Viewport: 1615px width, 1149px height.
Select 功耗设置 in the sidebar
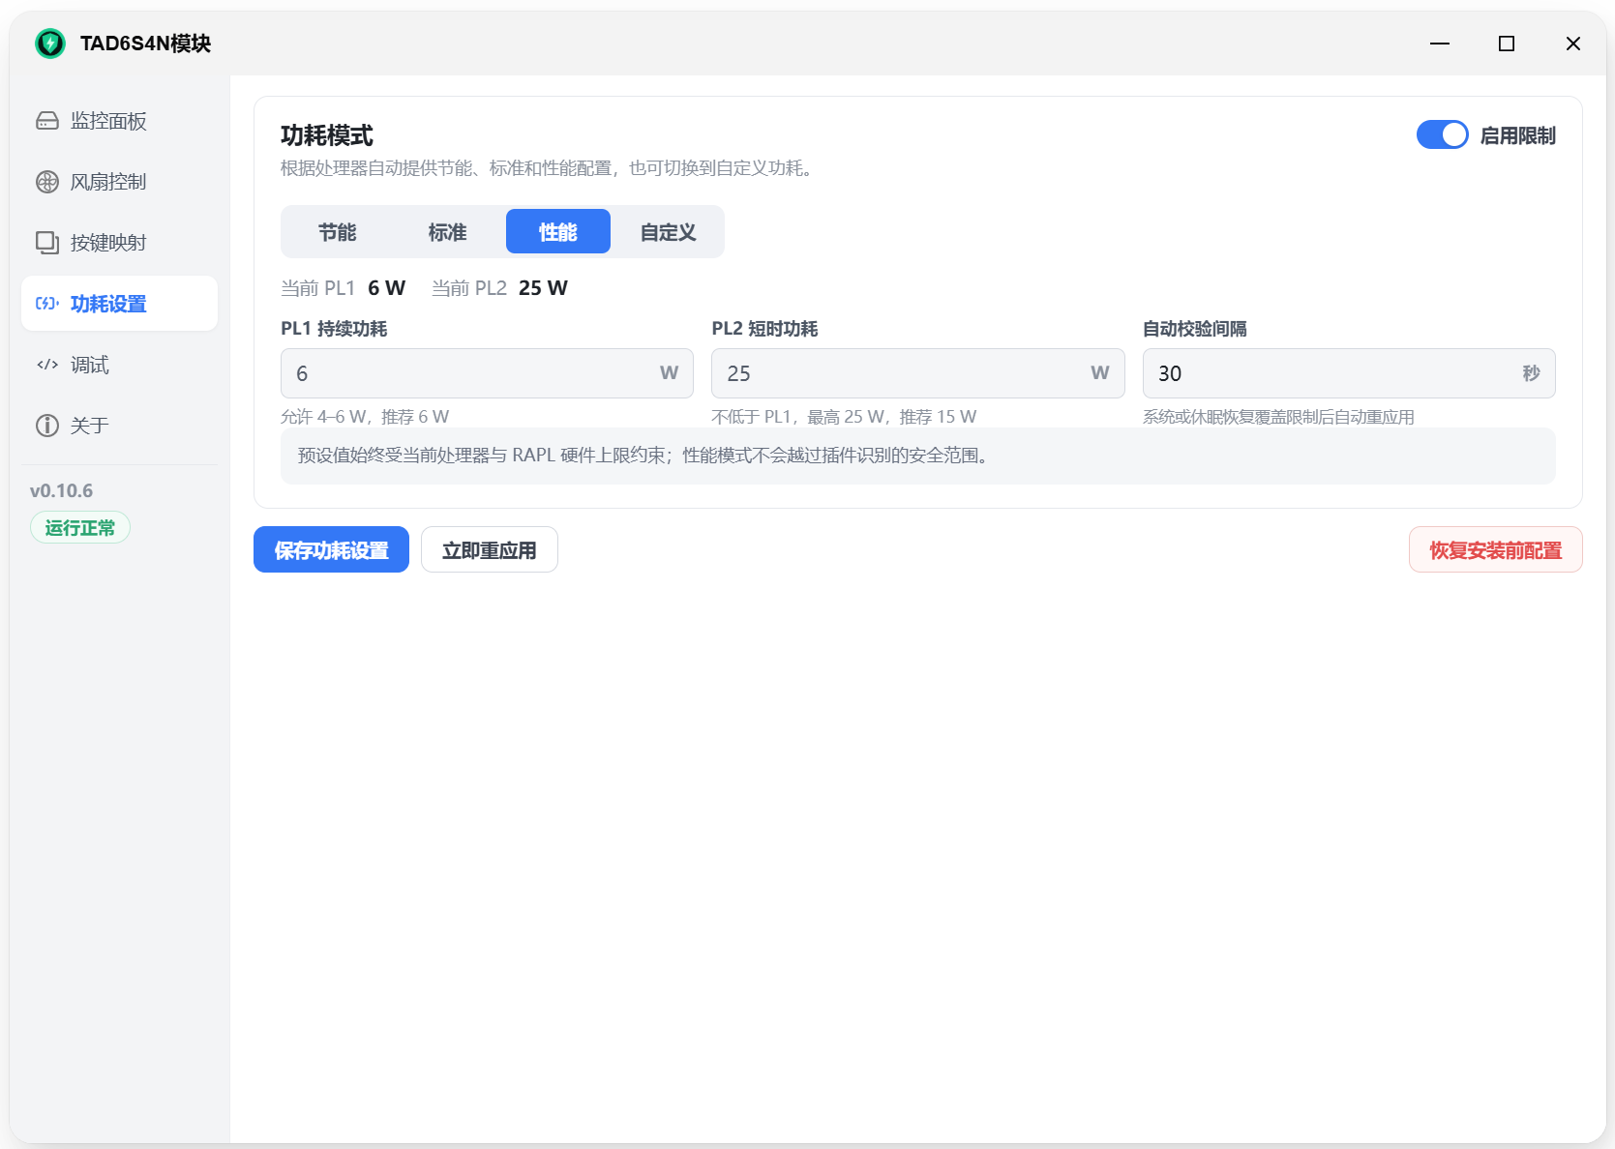point(119,304)
